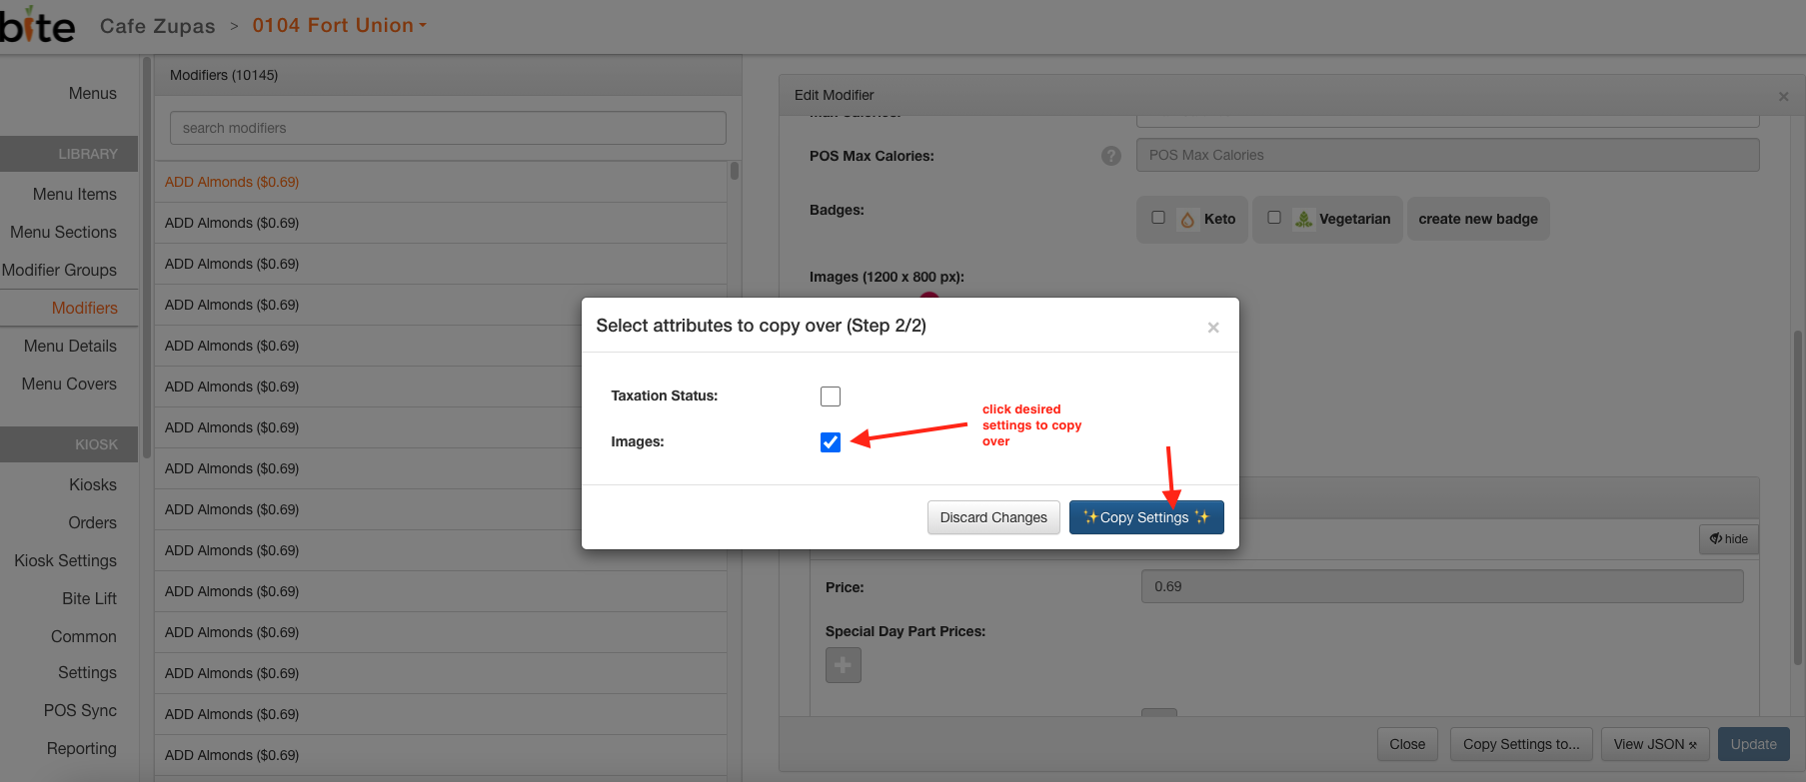
Task: Enable the Taxation Status checkbox
Action: click(x=831, y=396)
